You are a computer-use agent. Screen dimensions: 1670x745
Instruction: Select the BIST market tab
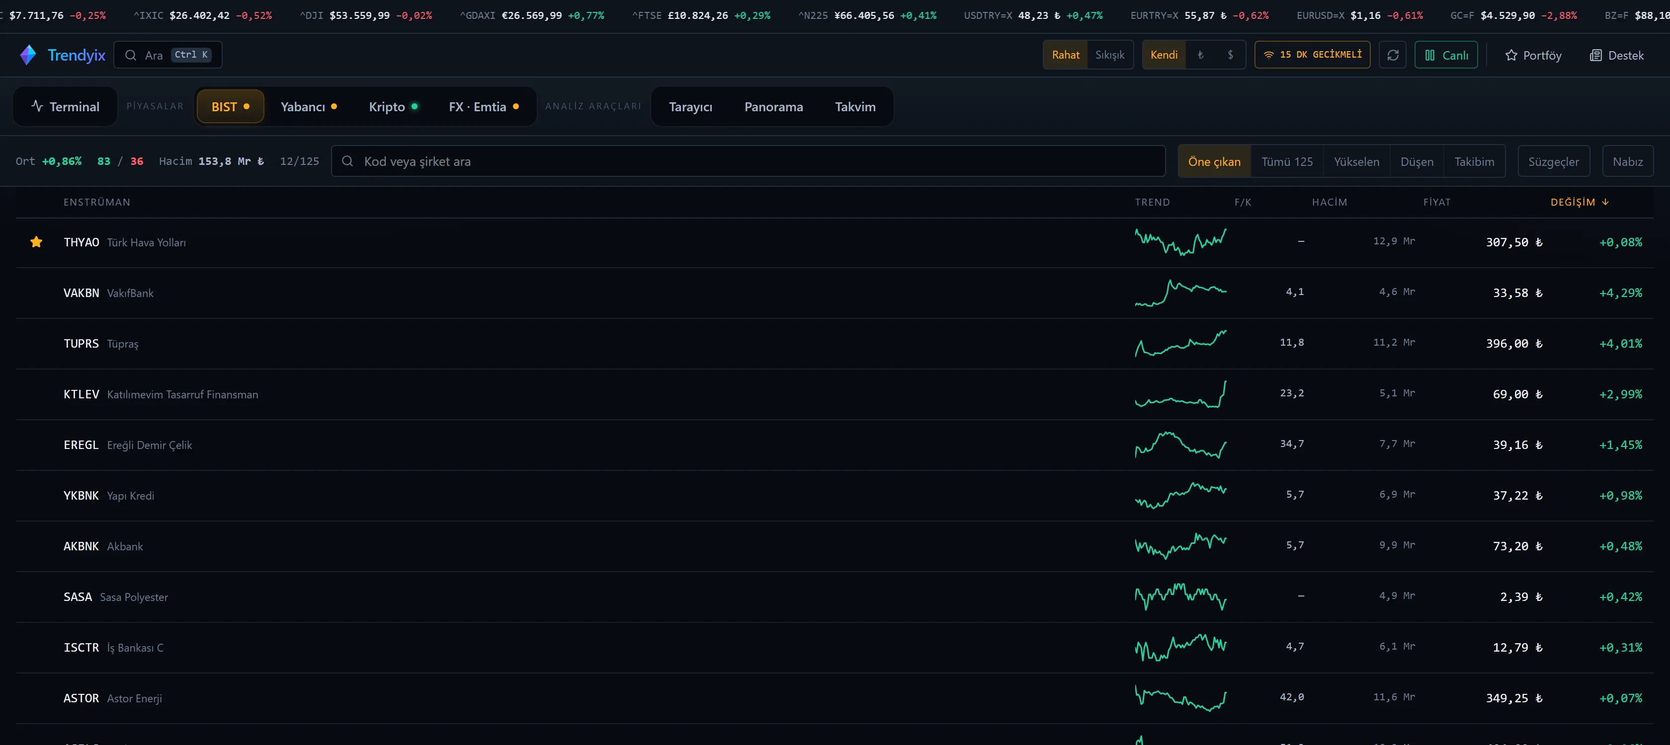pos(230,106)
